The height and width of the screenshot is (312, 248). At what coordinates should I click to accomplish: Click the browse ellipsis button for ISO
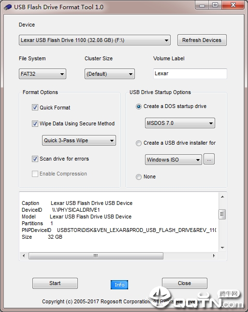click(209, 159)
